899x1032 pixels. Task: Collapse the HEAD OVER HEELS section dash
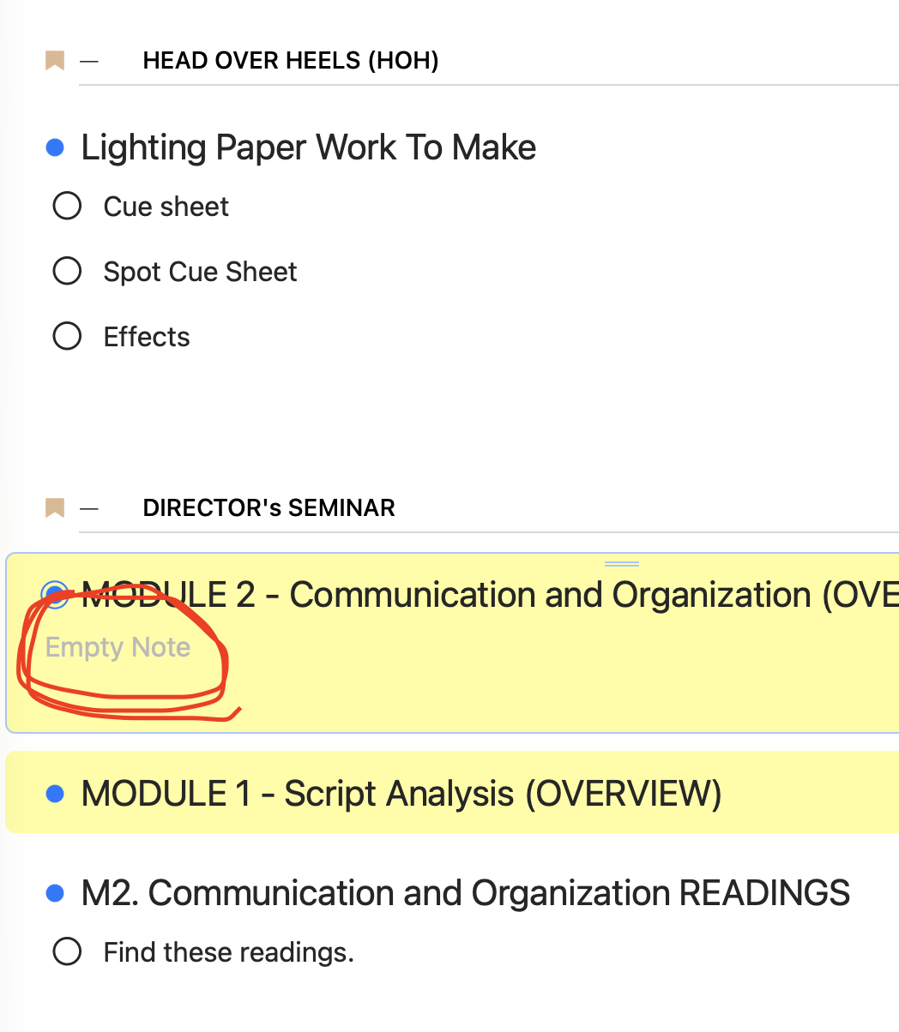click(89, 61)
